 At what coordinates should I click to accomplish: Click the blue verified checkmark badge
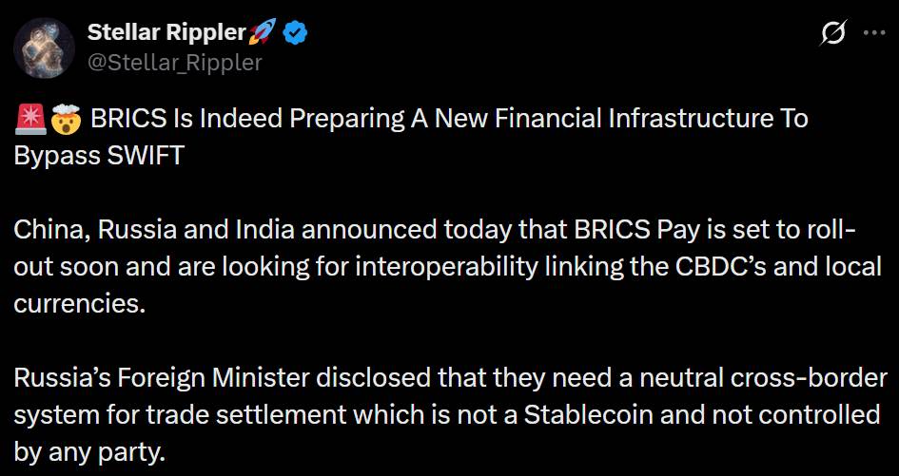tap(295, 32)
